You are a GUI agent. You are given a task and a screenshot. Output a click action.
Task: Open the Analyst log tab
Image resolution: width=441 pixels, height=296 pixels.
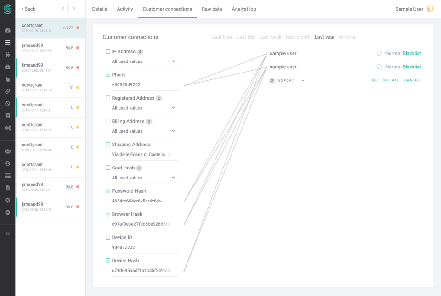(244, 9)
